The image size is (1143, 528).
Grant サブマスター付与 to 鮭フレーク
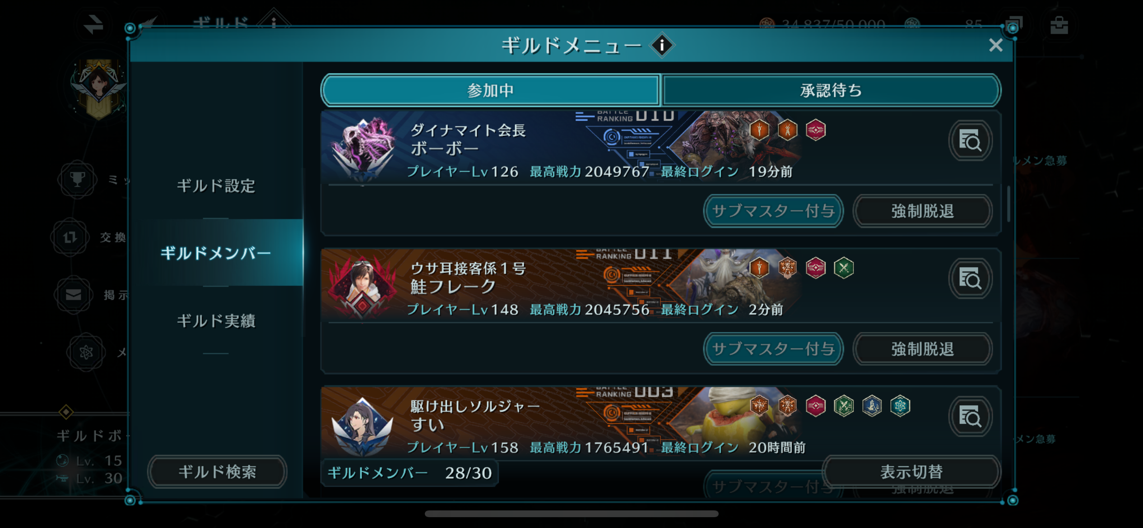pos(773,349)
